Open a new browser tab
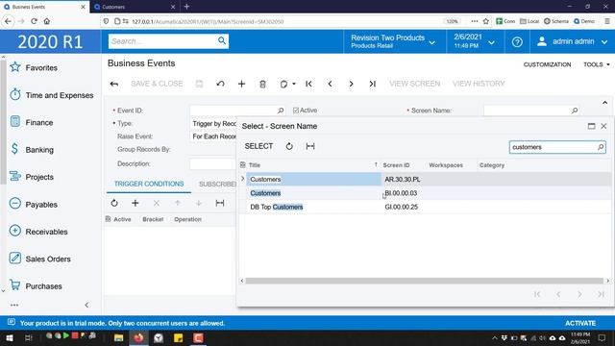Image resolution: width=615 pixels, height=346 pixels. tap(186, 7)
